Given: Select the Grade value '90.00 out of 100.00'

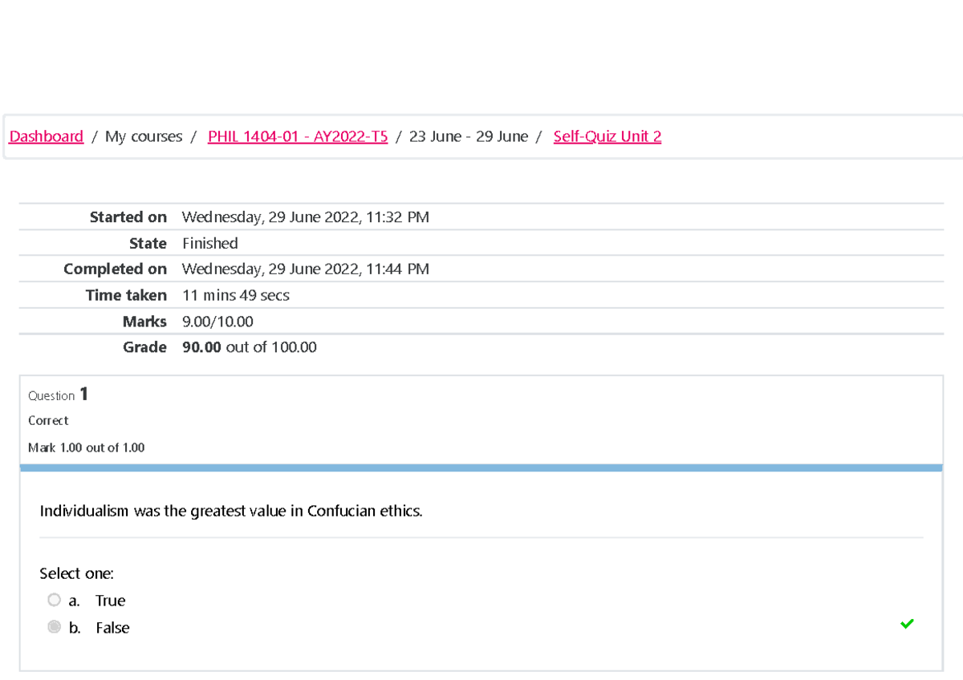Looking at the screenshot, I should click(249, 347).
